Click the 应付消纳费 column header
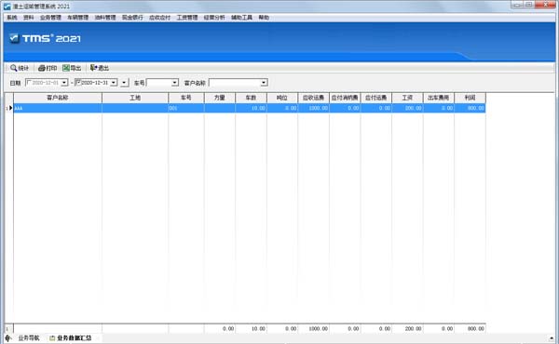The image size is (559, 344). (x=345, y=98)
